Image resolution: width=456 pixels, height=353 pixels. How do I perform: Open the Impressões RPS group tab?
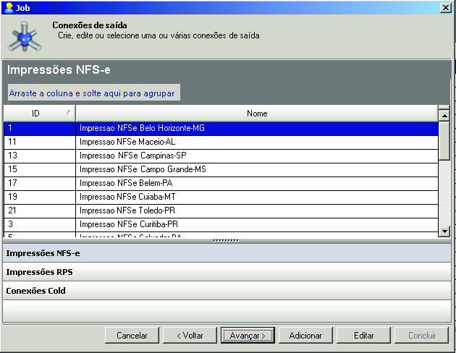tap(227, 272)
